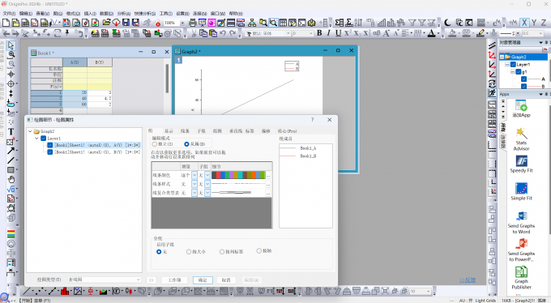551x303 pixels.
Task: Select the Zoom In magnifier tool
Action: [11, 55]
